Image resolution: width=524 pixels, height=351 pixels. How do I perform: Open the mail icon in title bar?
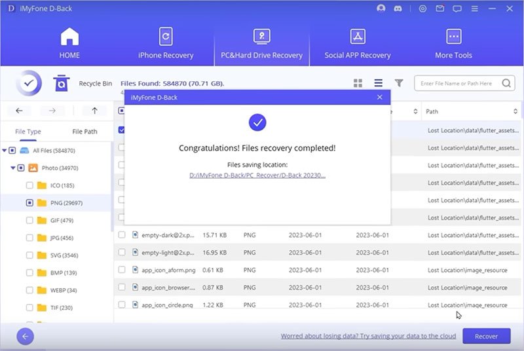440,9
